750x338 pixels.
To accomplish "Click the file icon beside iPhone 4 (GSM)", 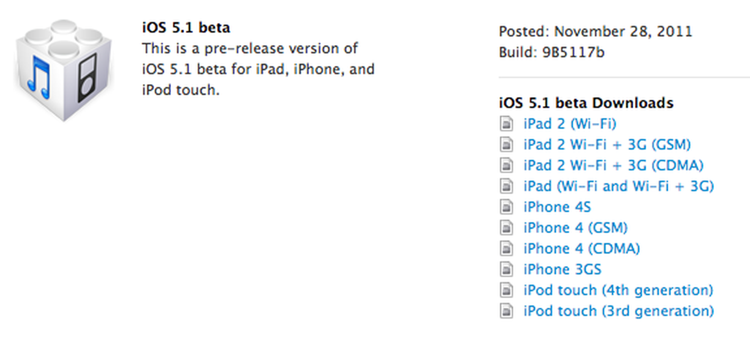I will click(507, 228).
